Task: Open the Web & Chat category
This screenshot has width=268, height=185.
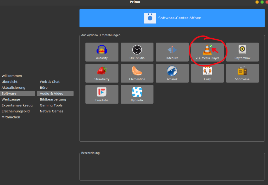Action: (x=49, y=82)
